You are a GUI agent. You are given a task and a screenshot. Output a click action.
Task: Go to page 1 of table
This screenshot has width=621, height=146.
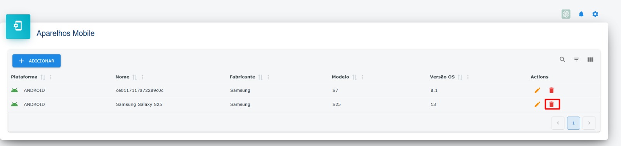tap(573, 123)
